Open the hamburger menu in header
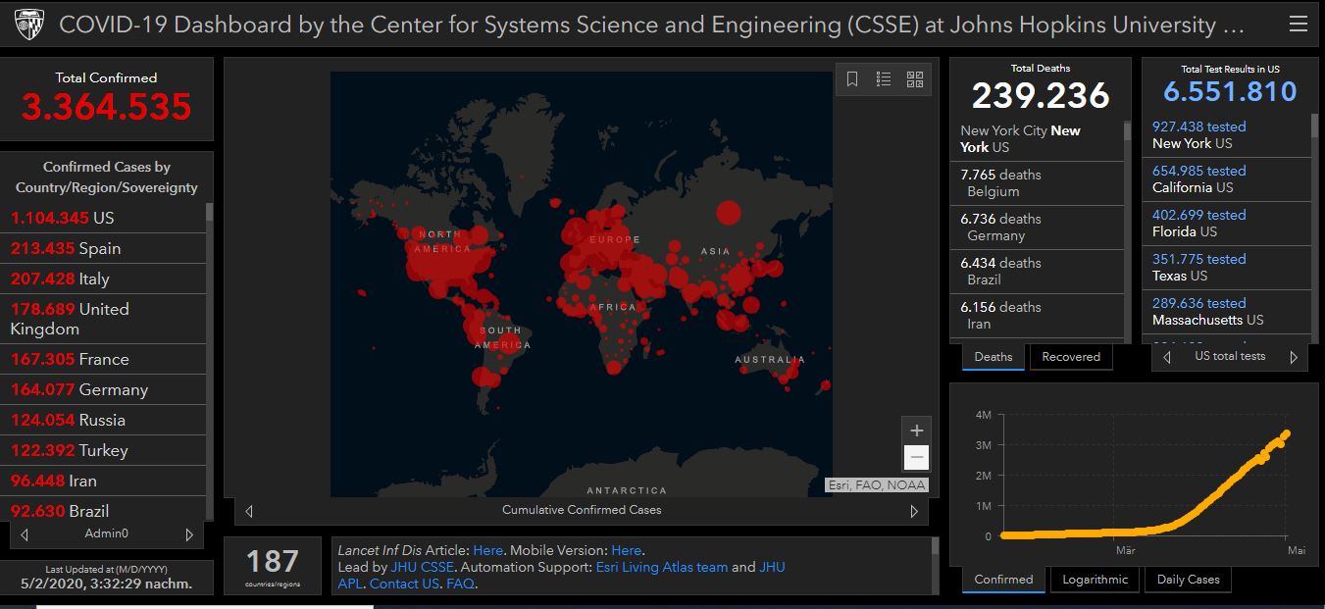This screenshot has height=609, width=1325. (x=1298, y=25)
